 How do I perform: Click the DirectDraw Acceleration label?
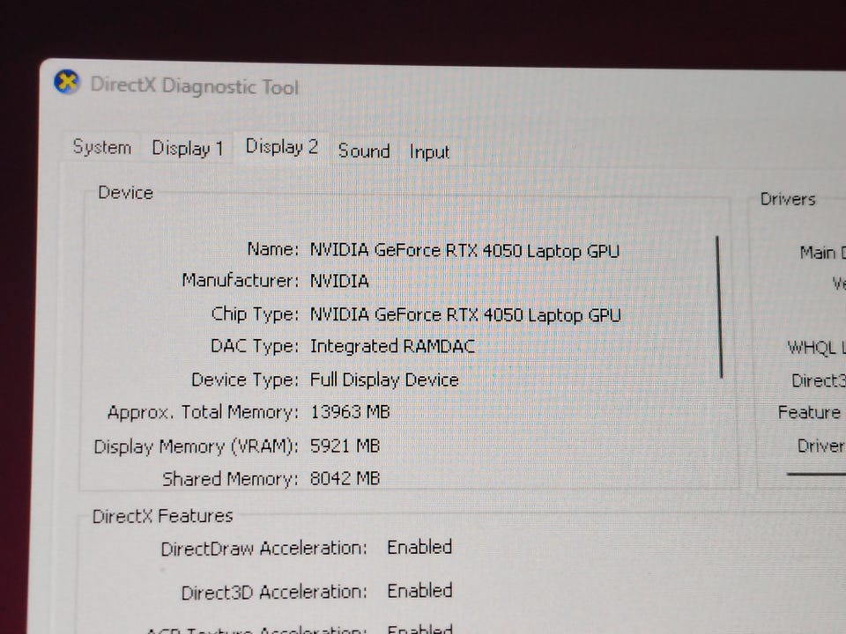pyautogui.click(x=263, y=549)
